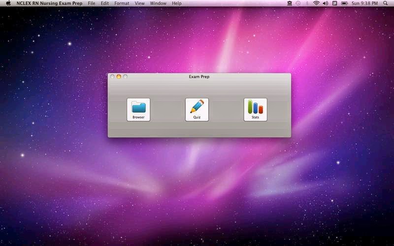Click the Bluetooth menu bar icon
This screenshot has width=394, height=246.
[x=307, y=3]
